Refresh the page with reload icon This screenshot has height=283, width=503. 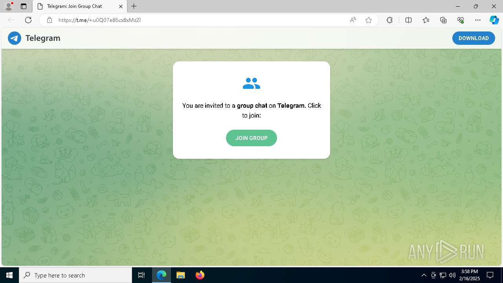(x=28, y=20)
